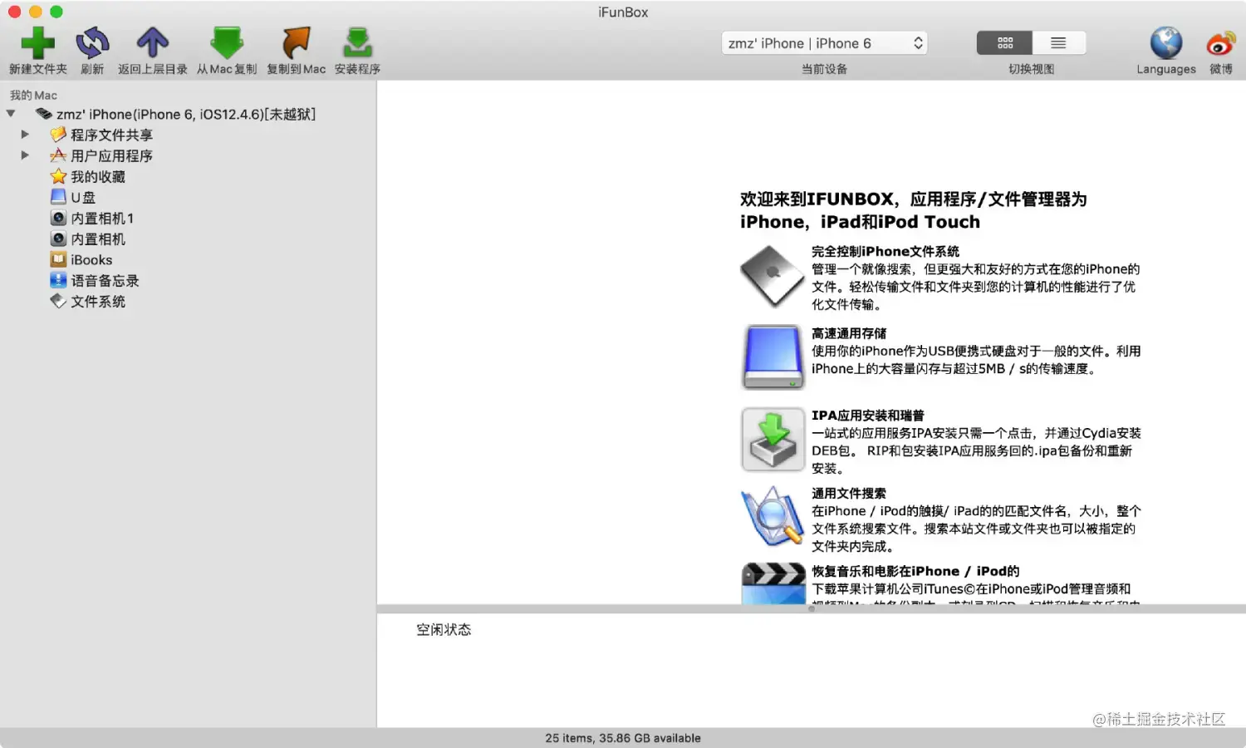Expand the 程序文件共享 node
This screenshot has width=1246, height=748.
(x=25, y=135)
